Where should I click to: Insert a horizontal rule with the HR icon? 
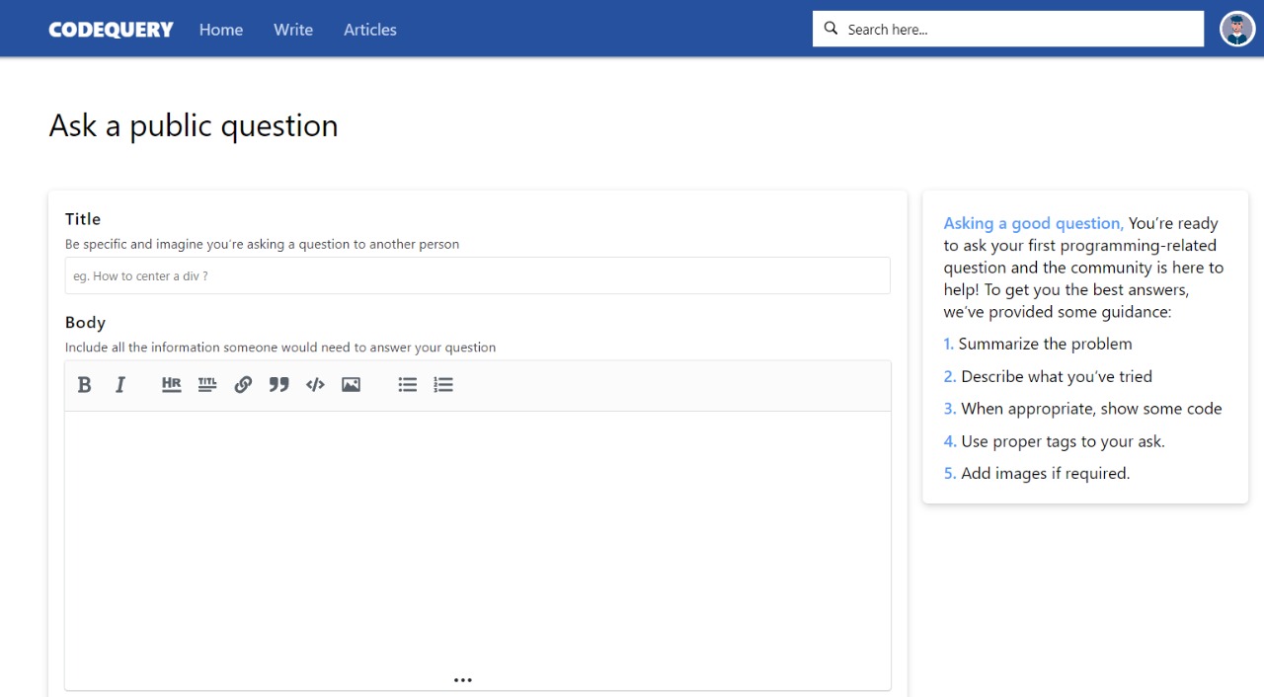(171, 385)
